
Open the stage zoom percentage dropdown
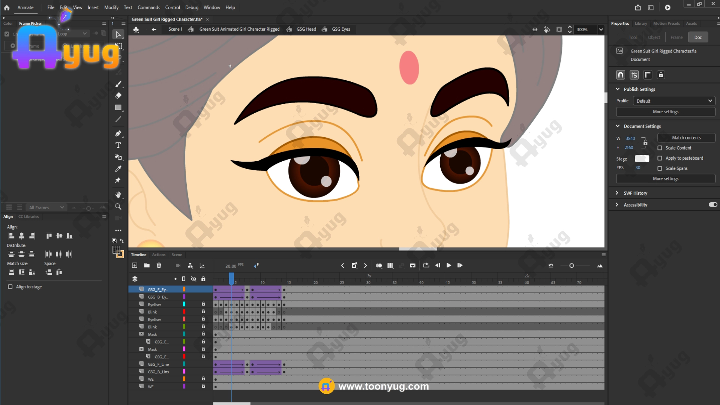click(601, 29)
